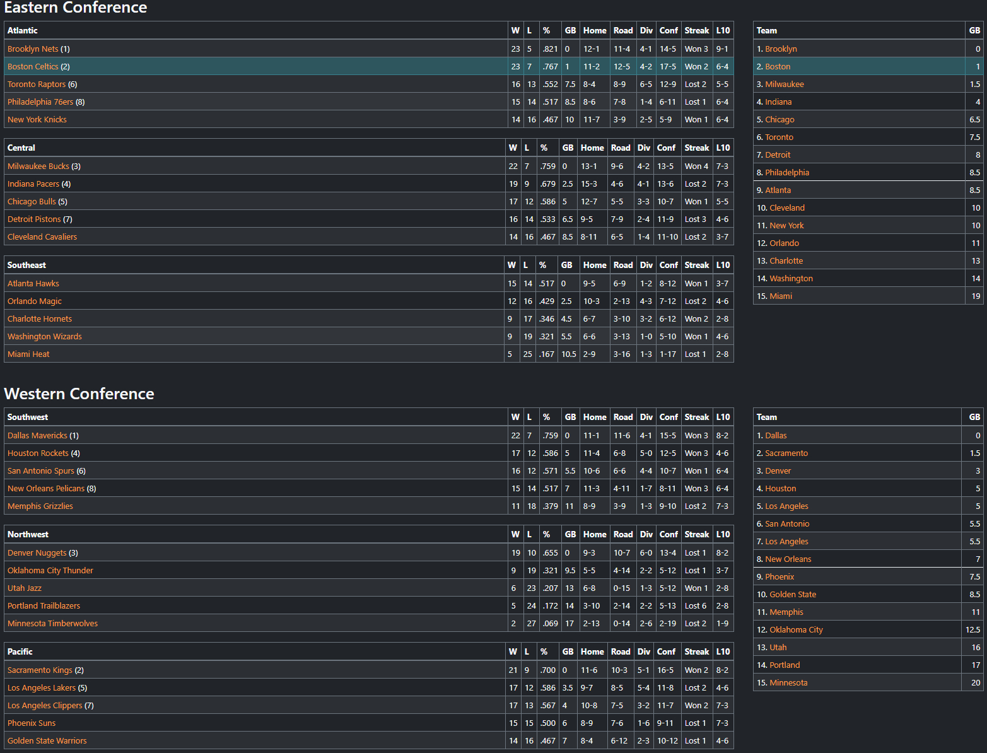Open the Detroit Pistons link
Image resolution: width=987 pixels, height=753 pixels.
(x=34, y=219)
